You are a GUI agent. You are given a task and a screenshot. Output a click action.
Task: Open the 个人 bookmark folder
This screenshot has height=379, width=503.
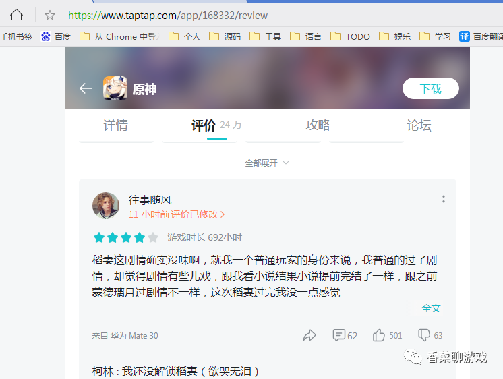point(185,37)
